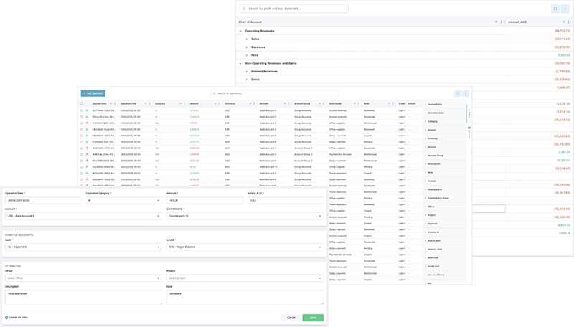This screenshot has height=327, width=574.
Task: Open filter icon on Description column
Action: tap(354, 103)
